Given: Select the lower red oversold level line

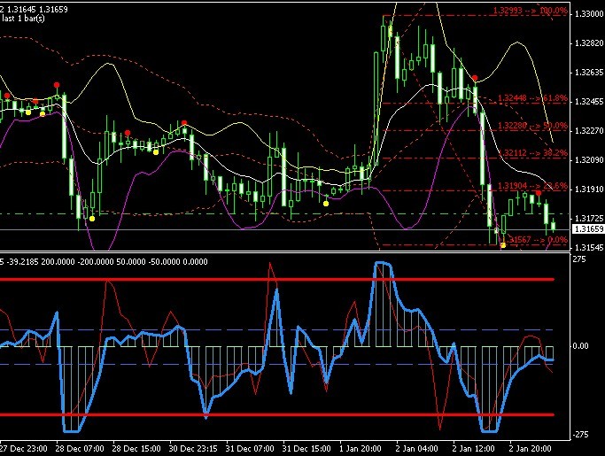Looking at the screenshot, I should [277, 415].
